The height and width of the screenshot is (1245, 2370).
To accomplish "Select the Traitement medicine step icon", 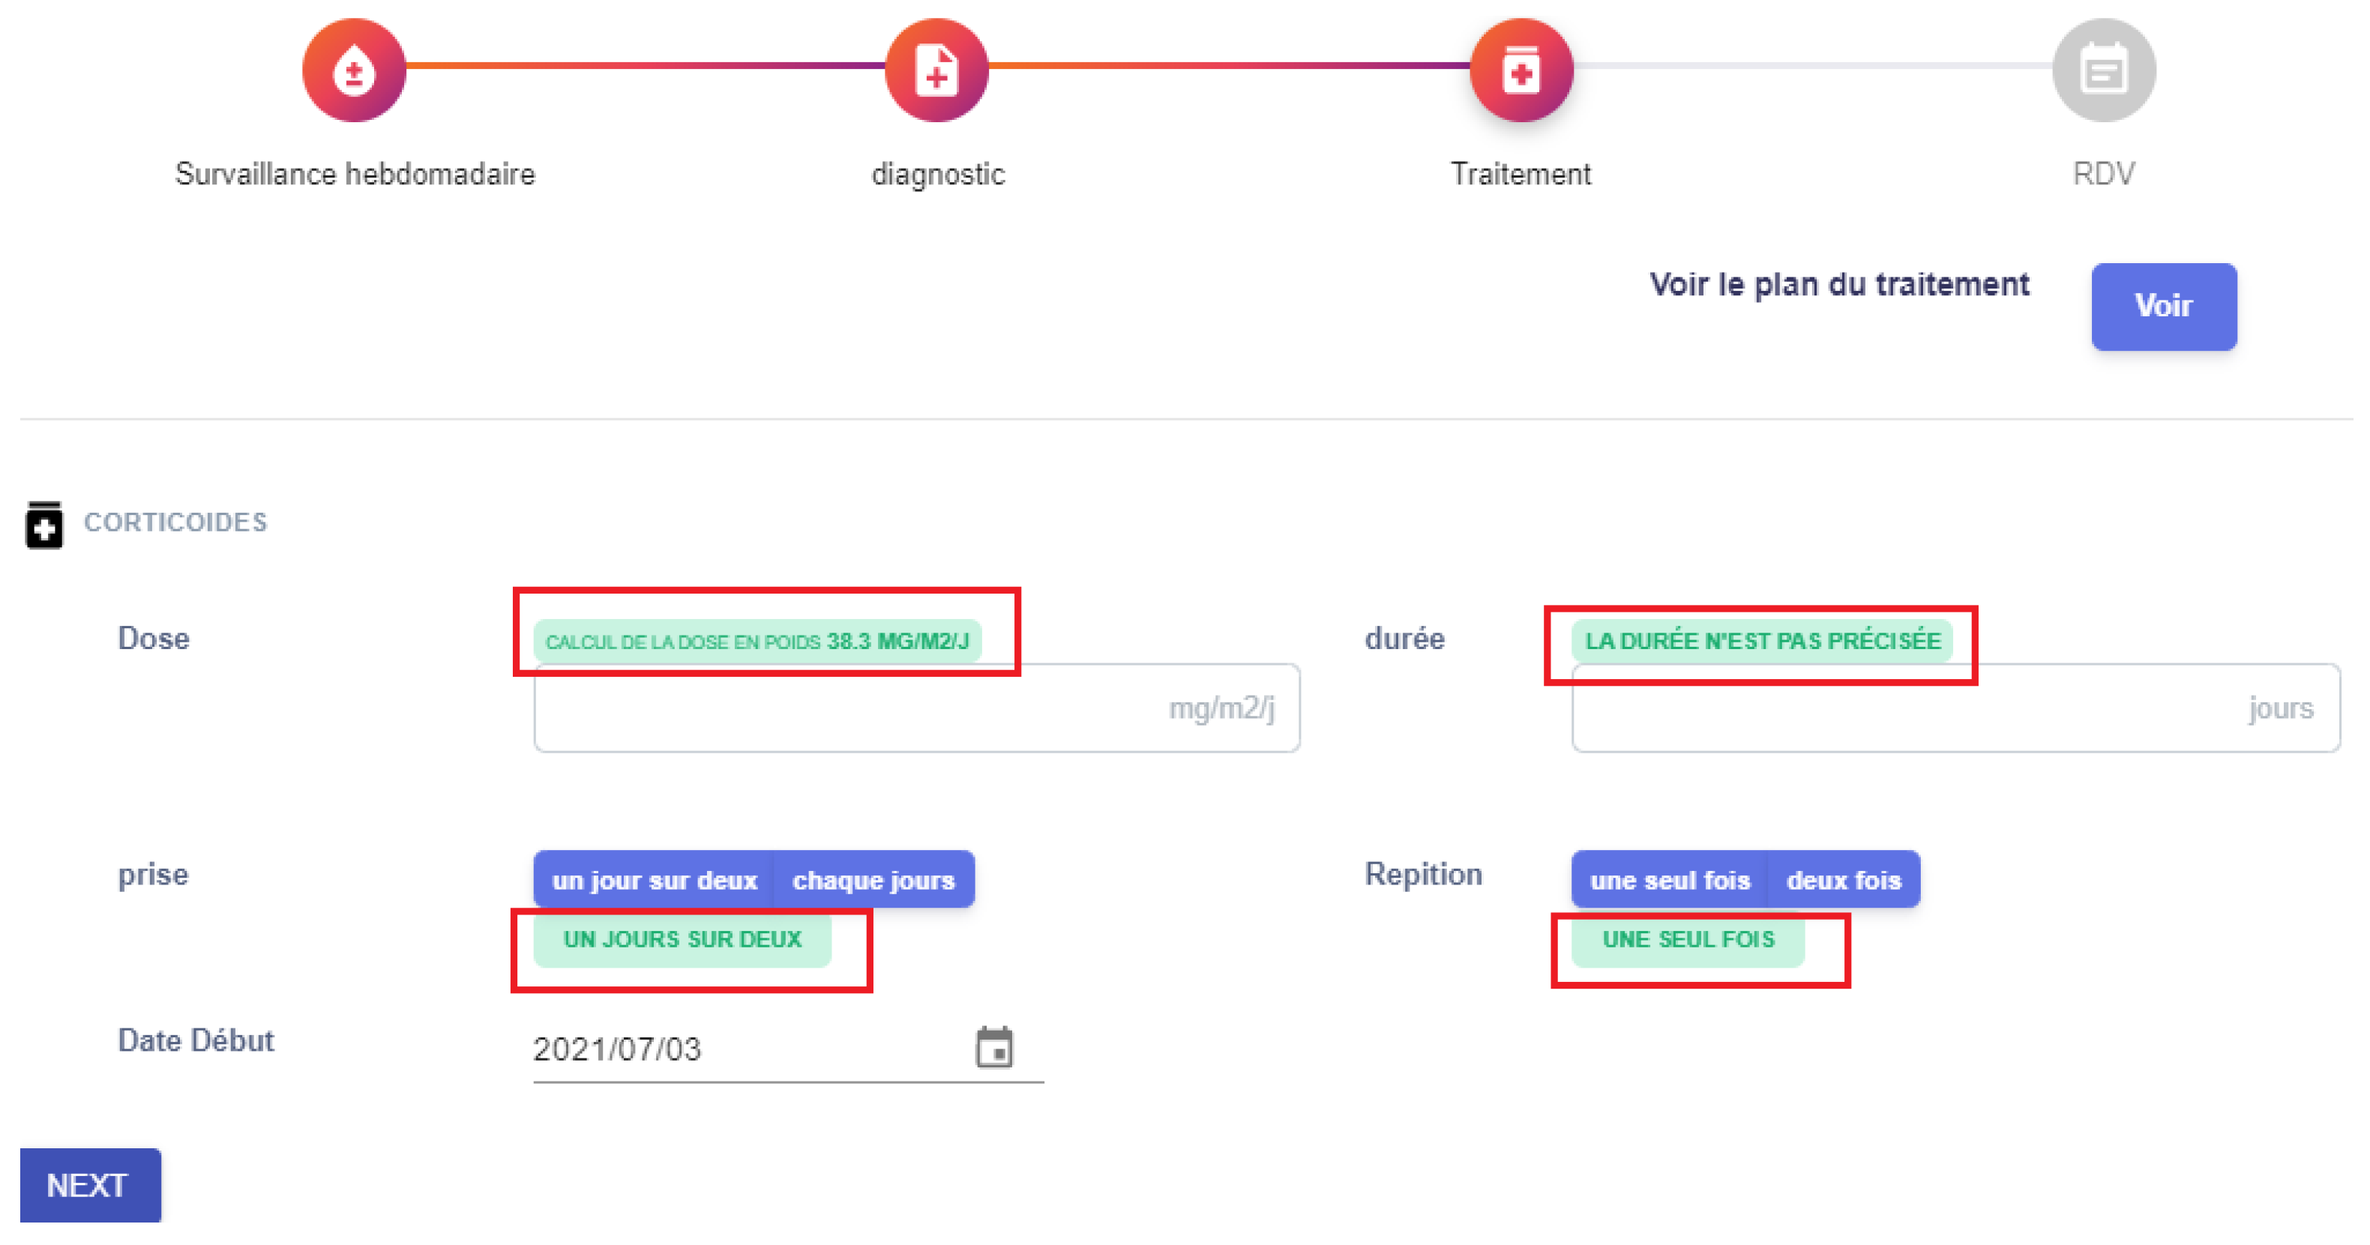I will [x=1521, y=70].
